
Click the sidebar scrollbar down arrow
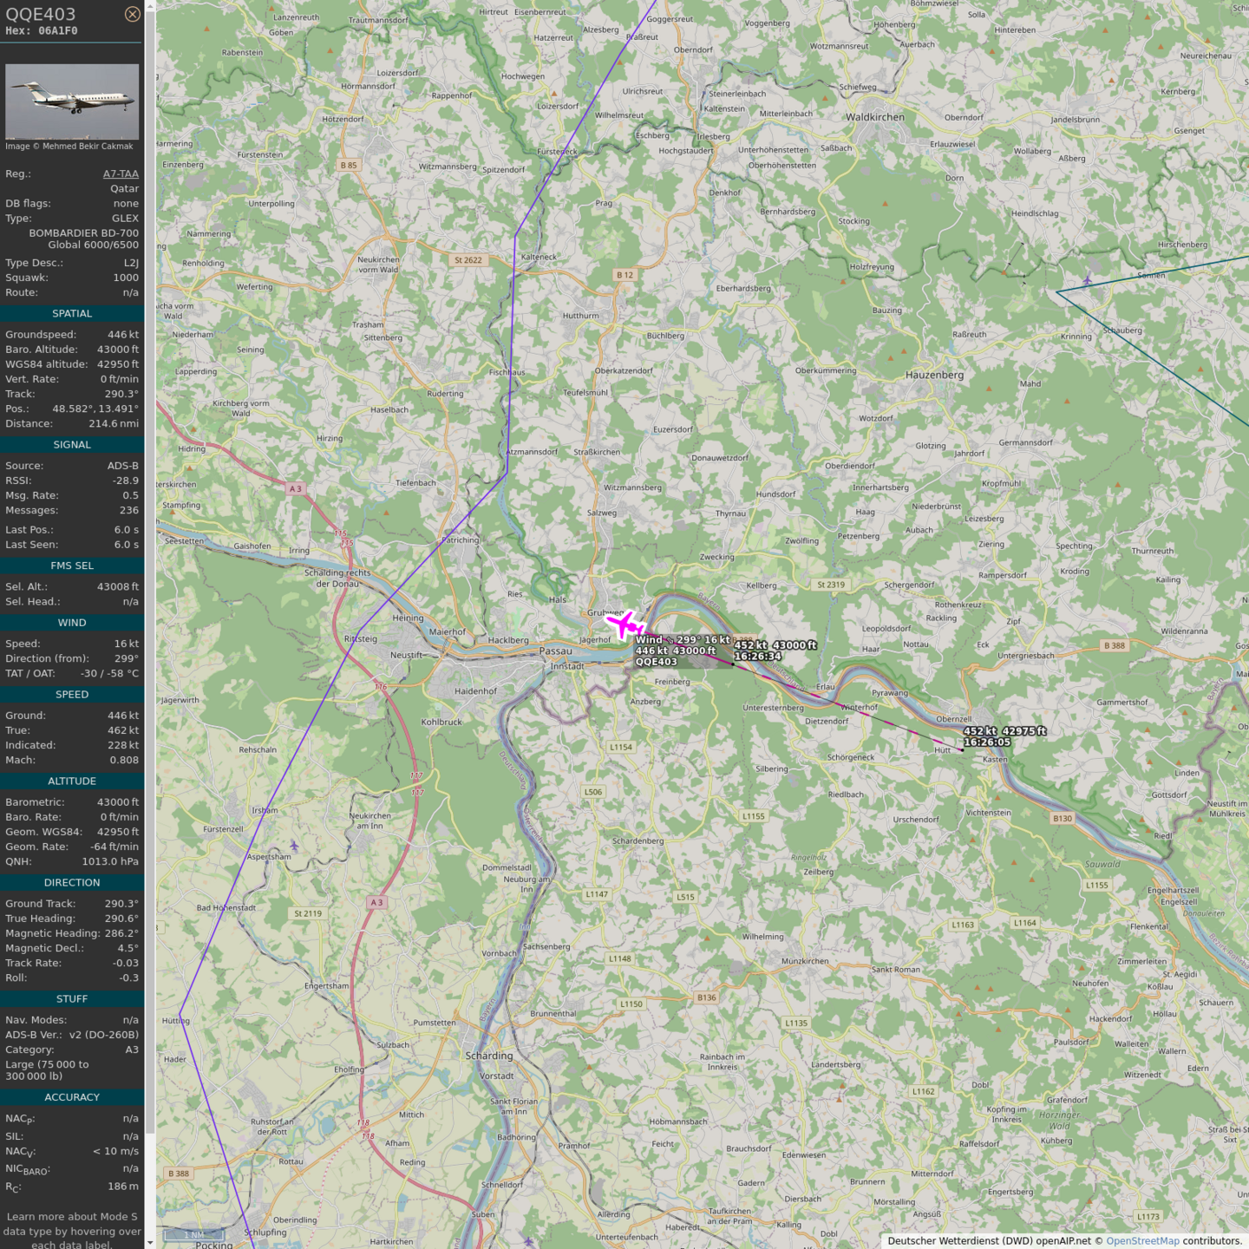(150, 1242)
